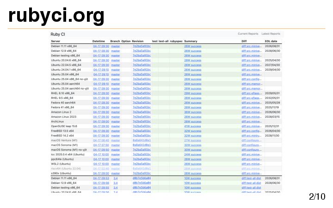Open summary link for FreeBSD 13.5 x64
Image resolution: width=333 pixels, height=208 pixels.
[x=192, y=131]
